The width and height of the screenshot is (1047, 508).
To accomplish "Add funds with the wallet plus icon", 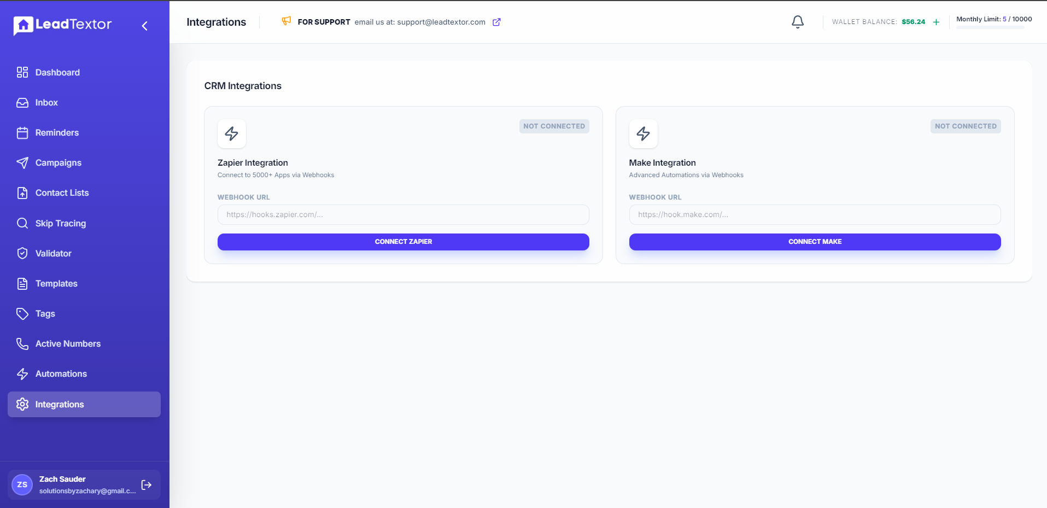I will 936,22.
